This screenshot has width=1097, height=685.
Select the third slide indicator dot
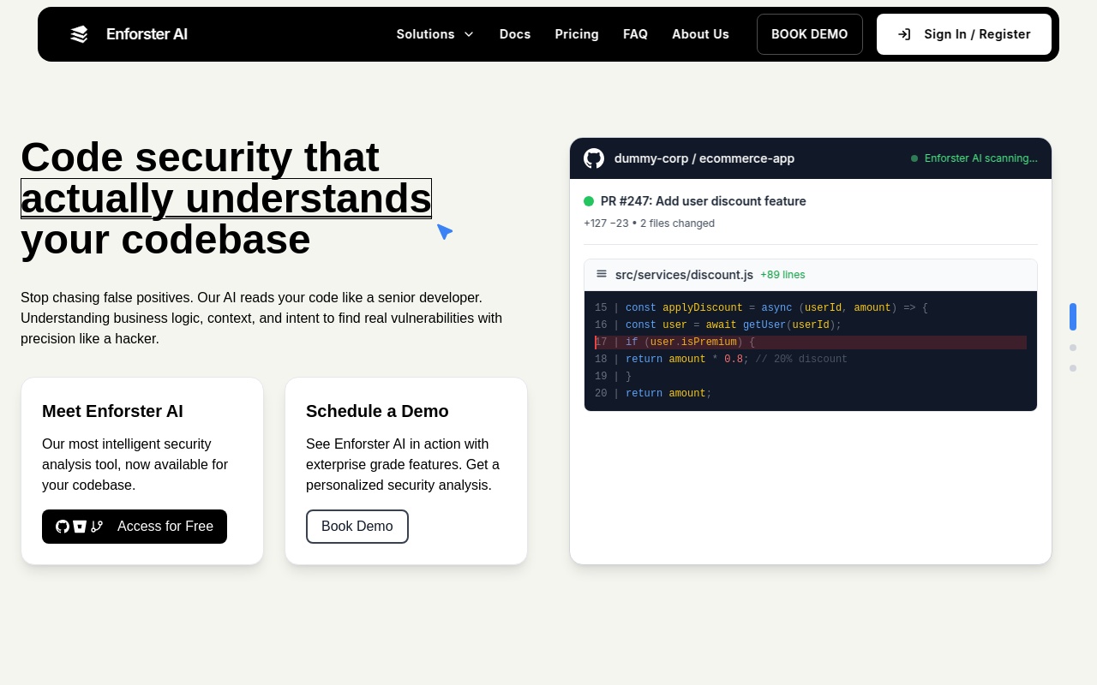tap(1073, 368)
